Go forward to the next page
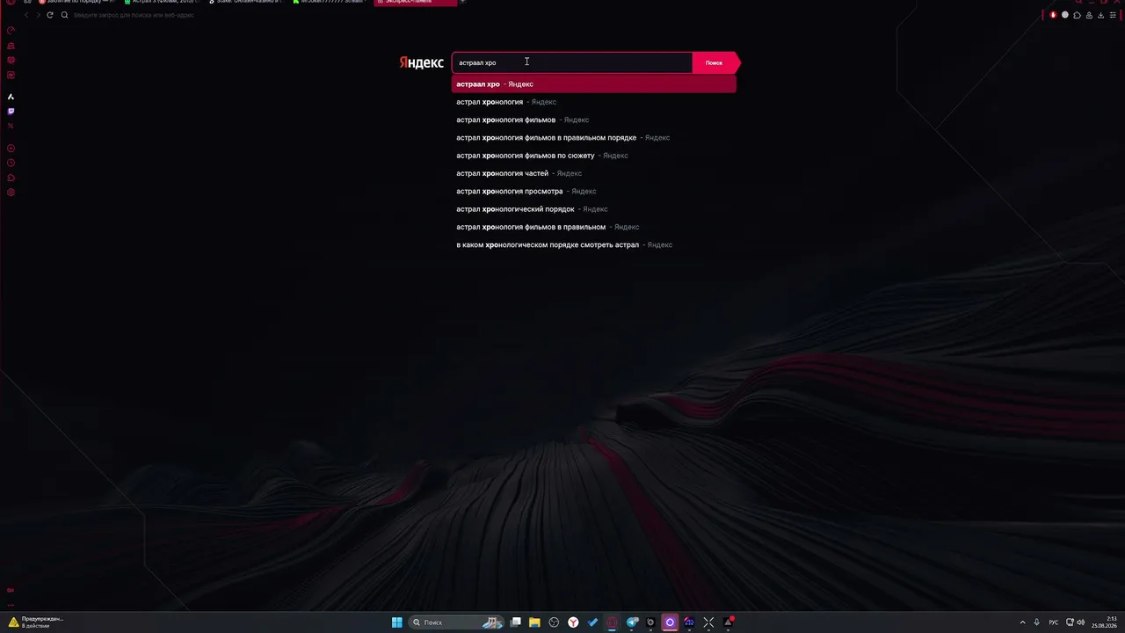The width and height of the screenshot is (1125, 633). point(37,15)
